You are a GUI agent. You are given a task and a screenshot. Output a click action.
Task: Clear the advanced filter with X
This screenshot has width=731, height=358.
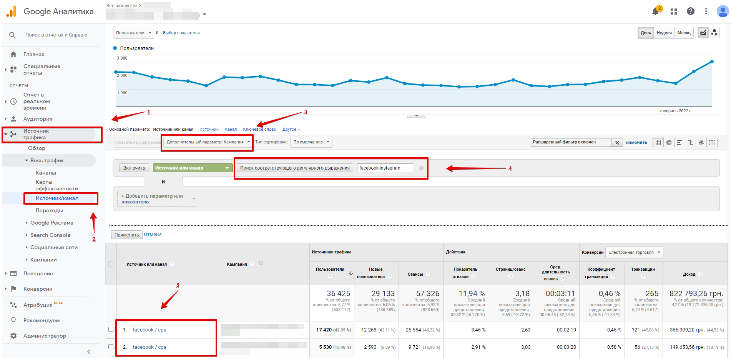pyautogui.click(x=617, y=143)
